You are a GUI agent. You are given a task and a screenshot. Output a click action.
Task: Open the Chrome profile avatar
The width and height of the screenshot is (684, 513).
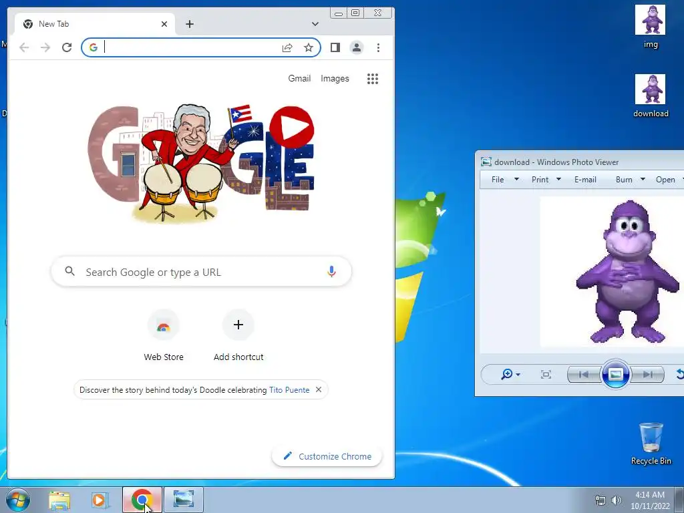pos(357,47)
